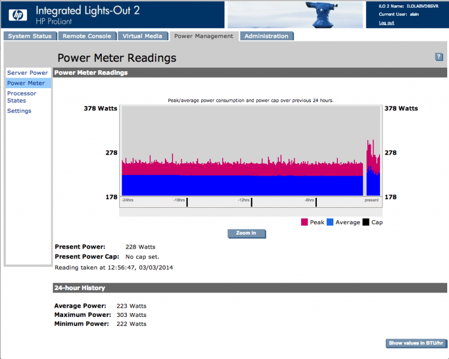
Task: Click the '228 Watts' present power value
Action: click(x=140, y=247)
